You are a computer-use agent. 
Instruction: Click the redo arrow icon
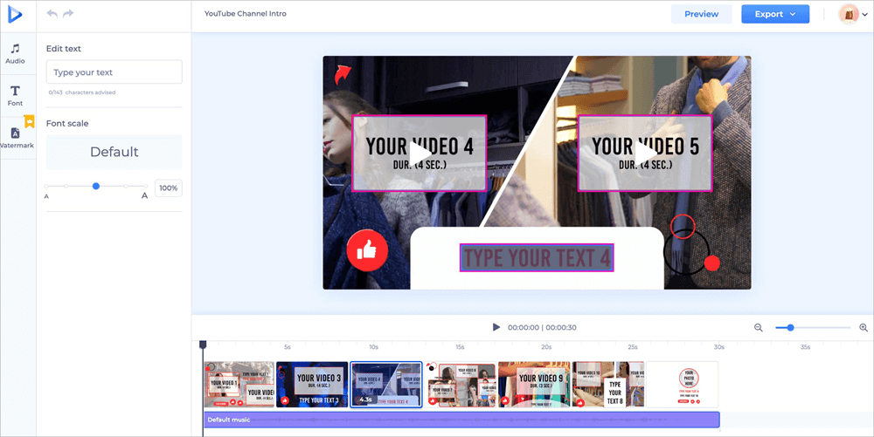click(69, 14)
